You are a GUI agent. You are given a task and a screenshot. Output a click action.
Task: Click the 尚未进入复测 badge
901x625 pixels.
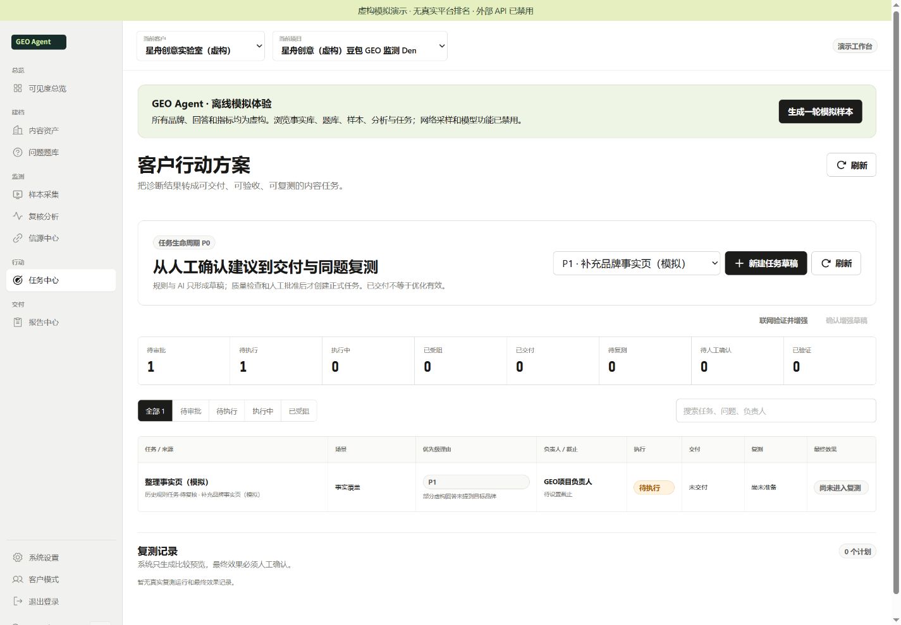pyautogui.click(x=840, y=487)
